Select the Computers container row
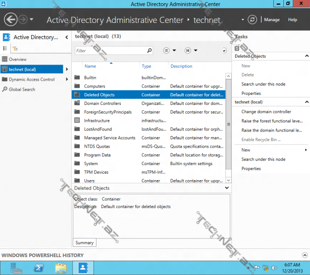 (x=148, y=86)
